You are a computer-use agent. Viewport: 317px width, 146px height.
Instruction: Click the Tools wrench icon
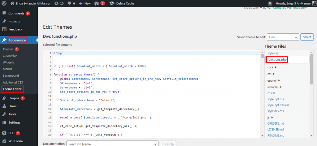[4, 114]
